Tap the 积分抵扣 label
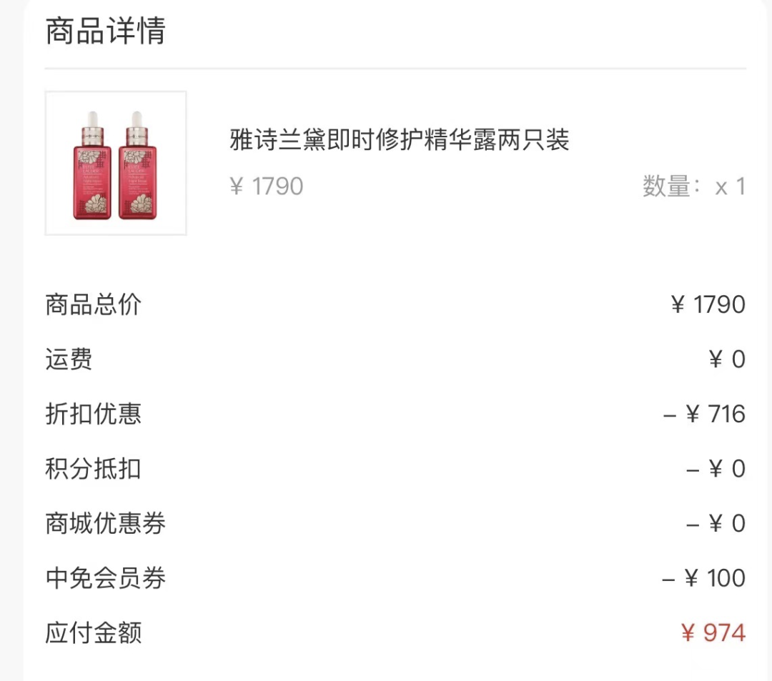The height and width of the screenshot is (681, 772). (93, 469)
